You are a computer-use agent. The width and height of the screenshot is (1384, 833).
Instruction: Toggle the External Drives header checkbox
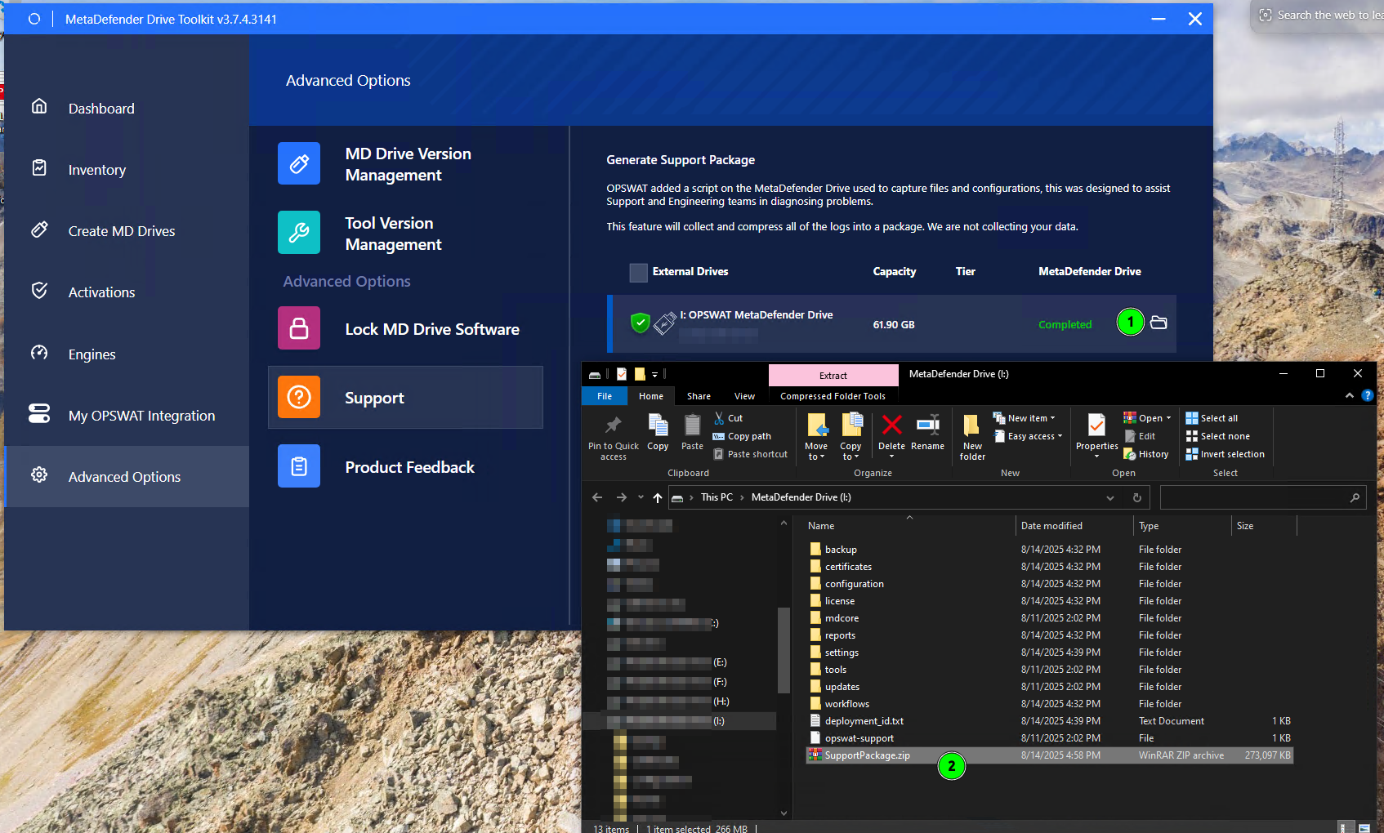(638, 272)
